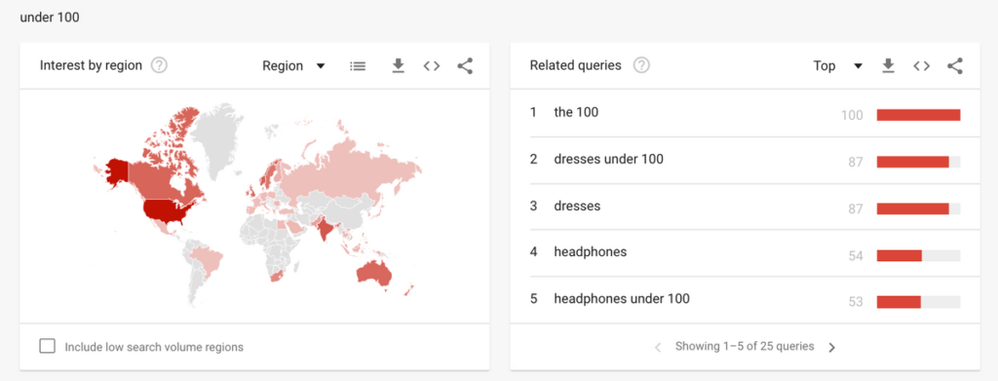Click the bar for value 100
This screenshot has height=381, width=998.
click(x=918, y=115)
